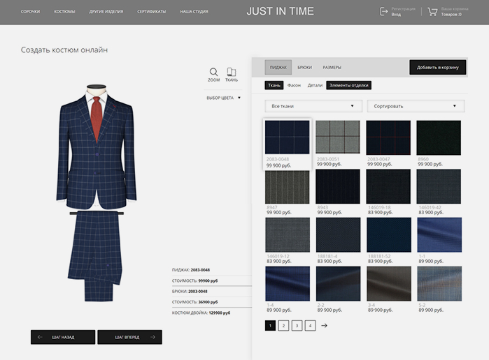The width and height of the screenshot is (489, 360).
Task: Open the shopping cart icon
Action: coord(432,12)
